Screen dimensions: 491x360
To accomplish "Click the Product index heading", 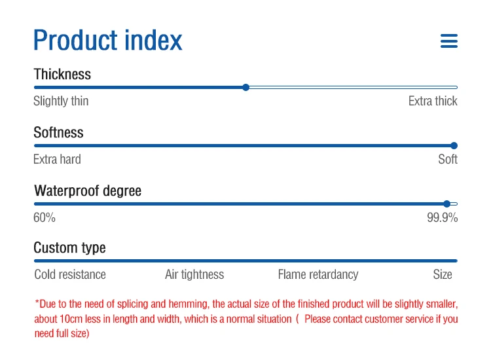I will (108, 41).
